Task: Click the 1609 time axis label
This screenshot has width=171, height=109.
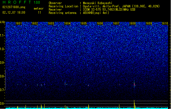Action: (149, 23)
